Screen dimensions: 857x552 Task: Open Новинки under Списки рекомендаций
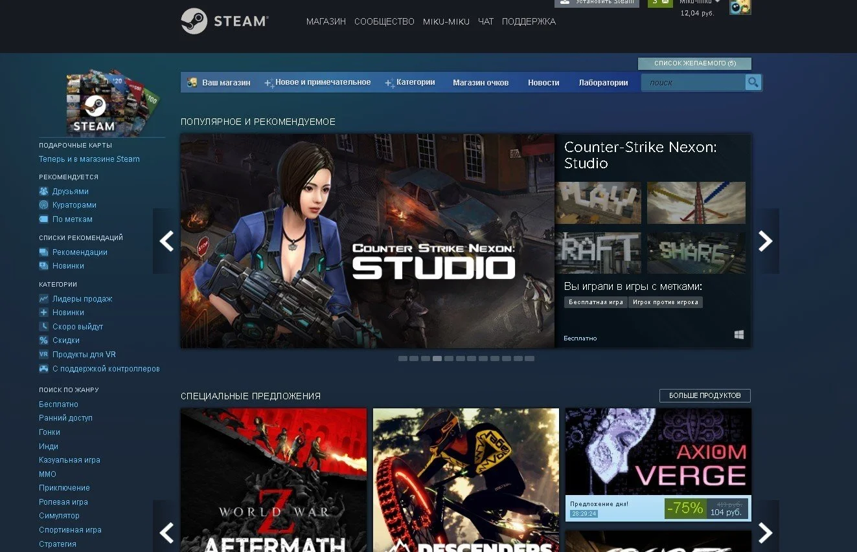point(68,266)
